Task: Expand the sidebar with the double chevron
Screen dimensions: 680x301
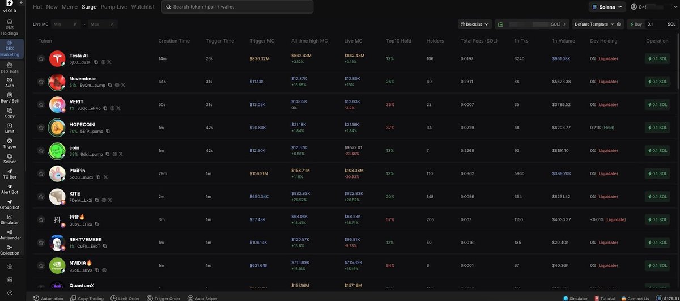Action: pos(21,3)
